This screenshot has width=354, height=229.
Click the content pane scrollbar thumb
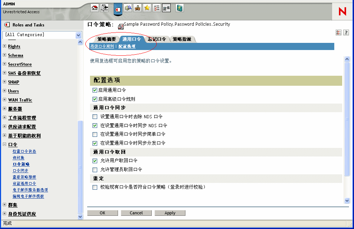(x=347, y=119)
